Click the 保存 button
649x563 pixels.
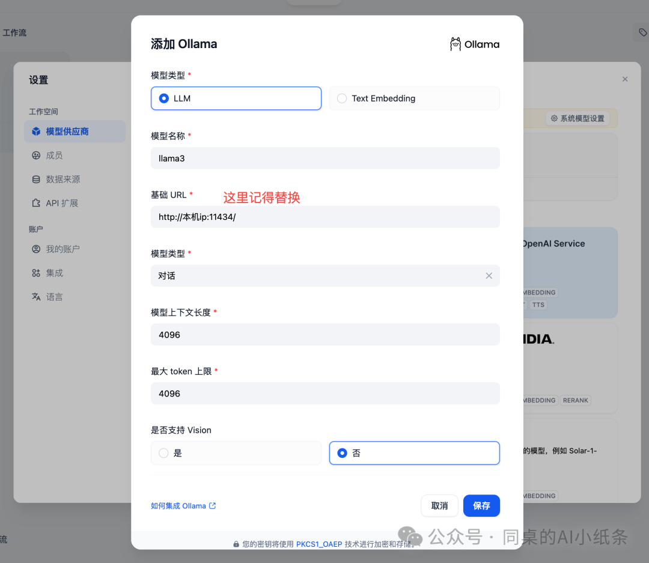point(481,506)
